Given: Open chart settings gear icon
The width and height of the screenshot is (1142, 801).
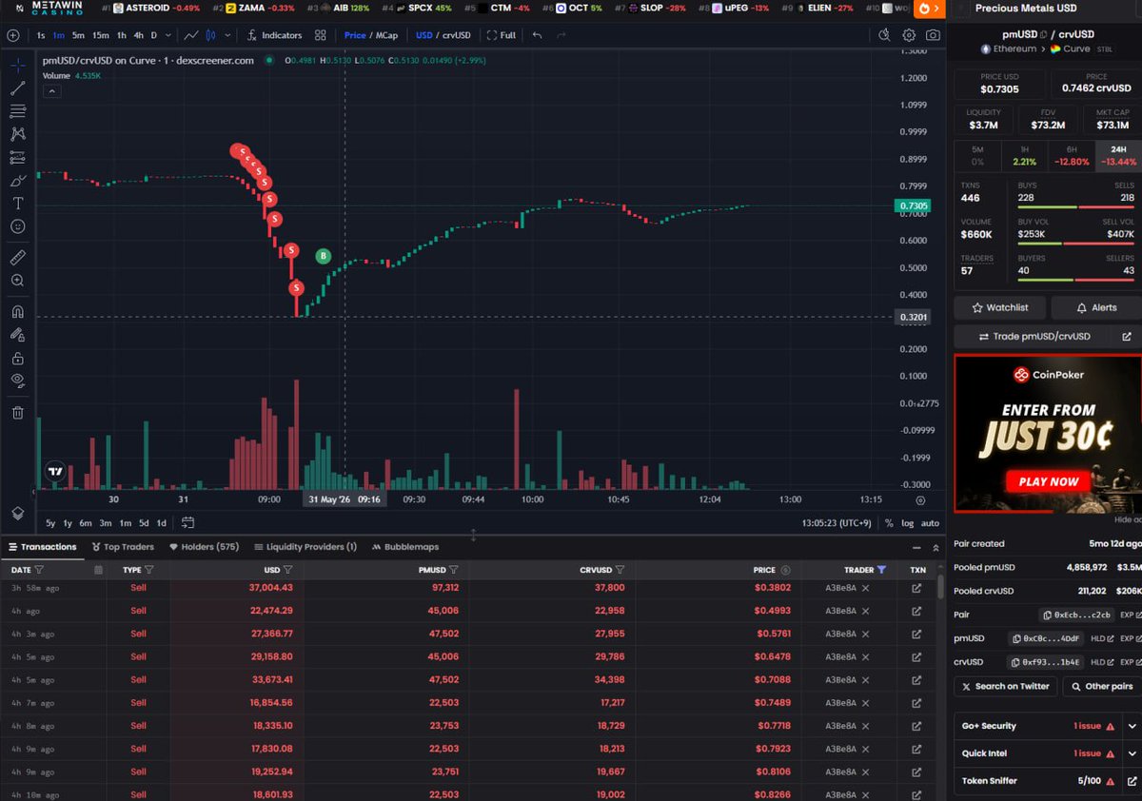Looking at the screenshot, I should 909,35.
